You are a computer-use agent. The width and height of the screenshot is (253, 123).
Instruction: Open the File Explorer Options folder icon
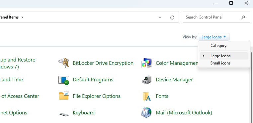[64, 96]
